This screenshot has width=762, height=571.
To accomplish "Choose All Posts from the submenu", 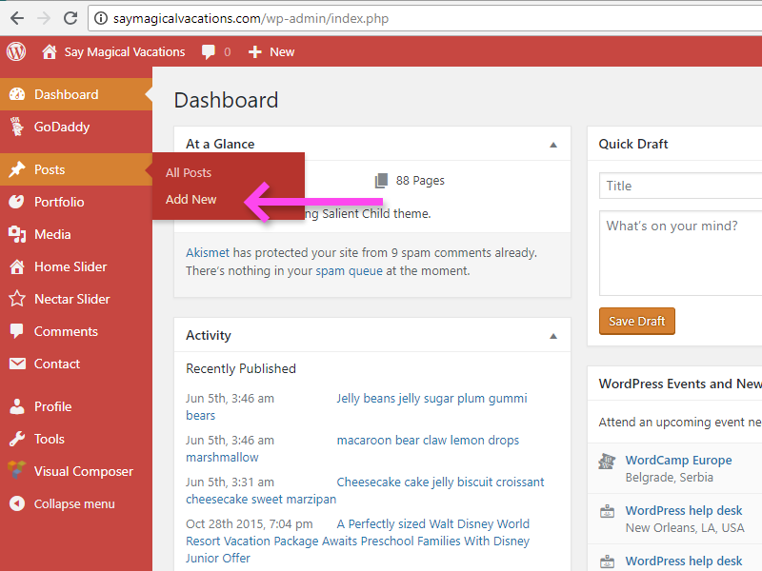I will click(189, 173).
